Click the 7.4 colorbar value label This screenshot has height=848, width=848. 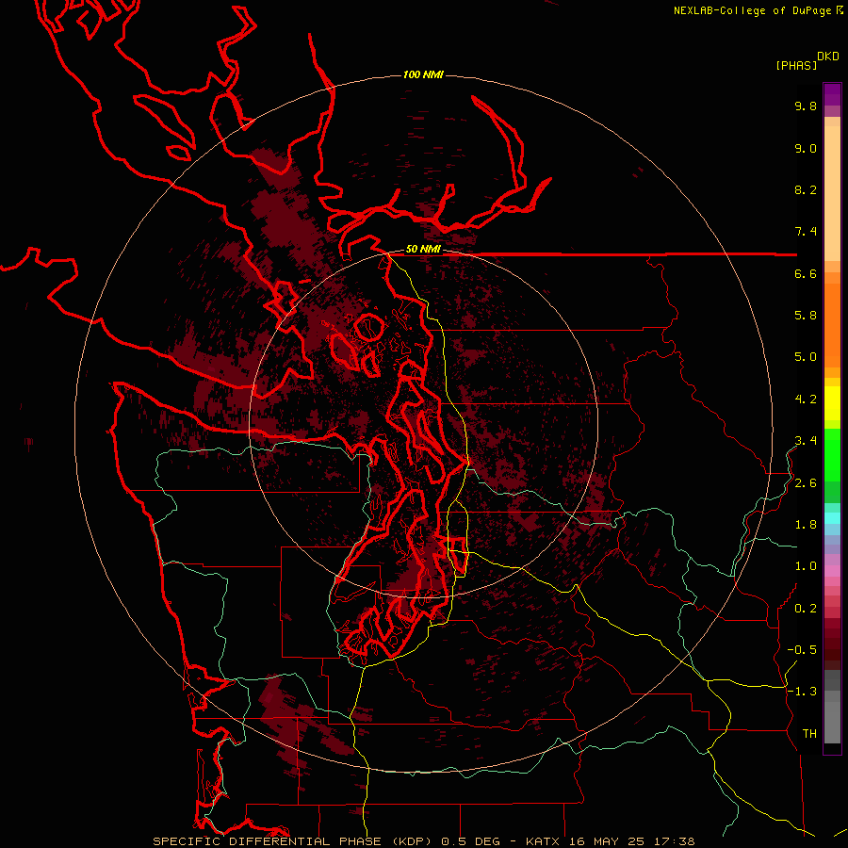tap(806, 232)
